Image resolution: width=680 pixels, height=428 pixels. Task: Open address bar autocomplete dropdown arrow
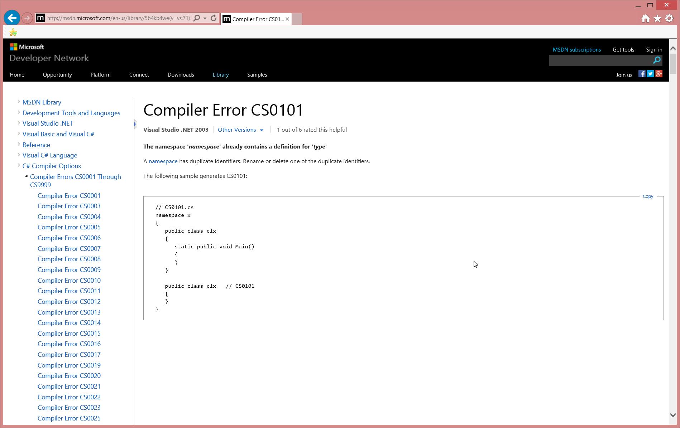[x=205, y=18]
